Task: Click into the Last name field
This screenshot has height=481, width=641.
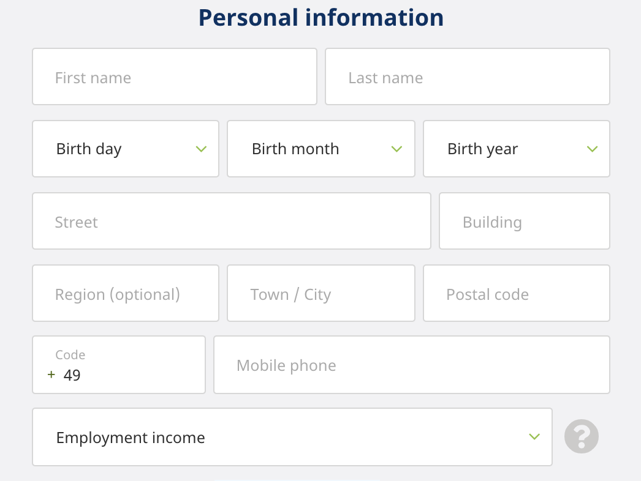Action: [467, 77]
